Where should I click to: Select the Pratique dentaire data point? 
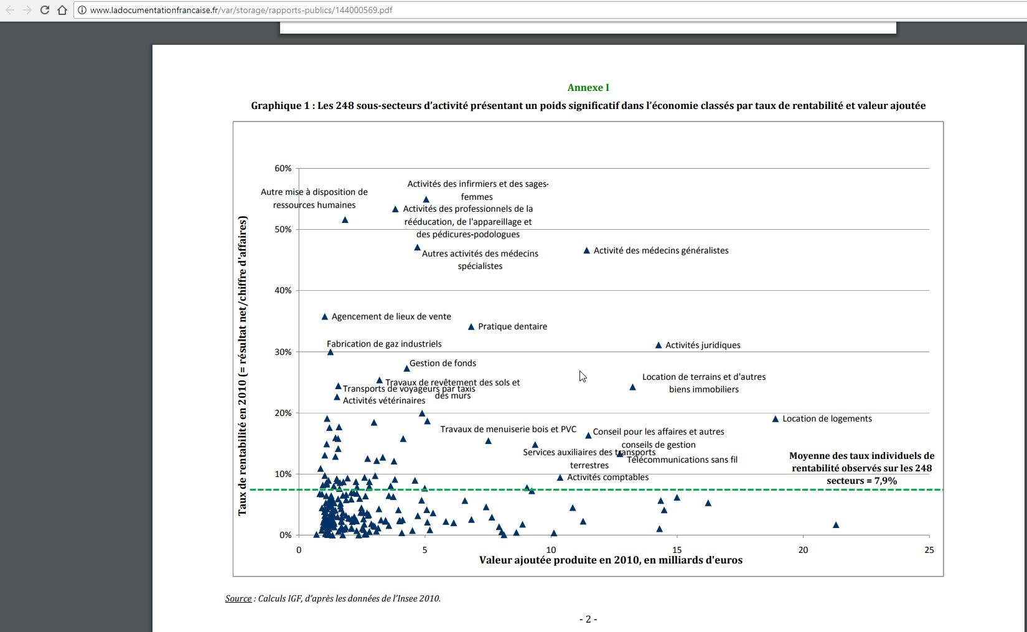pos(471,327)
